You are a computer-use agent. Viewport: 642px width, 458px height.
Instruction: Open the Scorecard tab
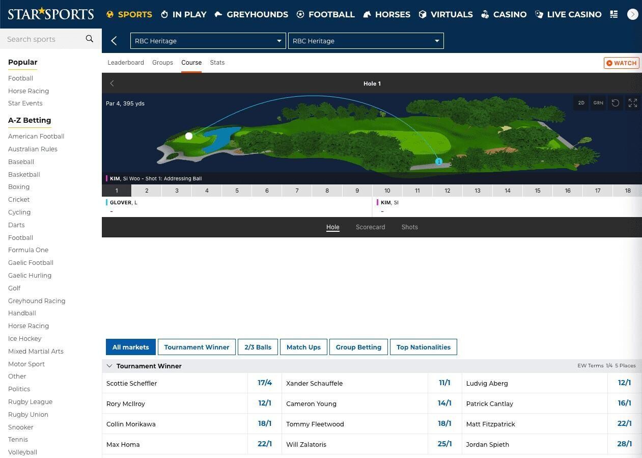tap(370, 227)
